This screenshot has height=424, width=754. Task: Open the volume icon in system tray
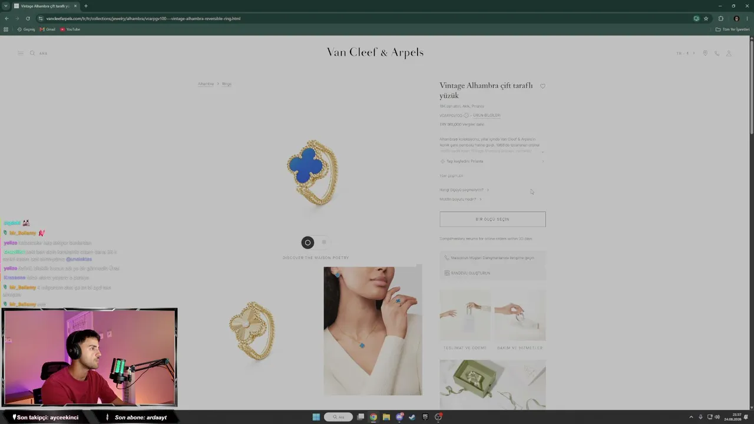click(717, 417)
